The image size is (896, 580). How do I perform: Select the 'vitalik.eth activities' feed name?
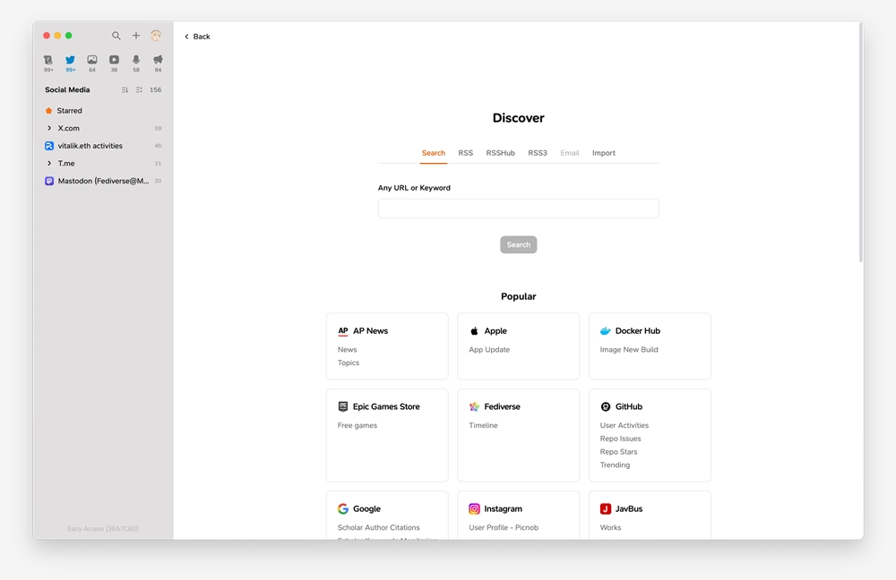coord(90,146)
